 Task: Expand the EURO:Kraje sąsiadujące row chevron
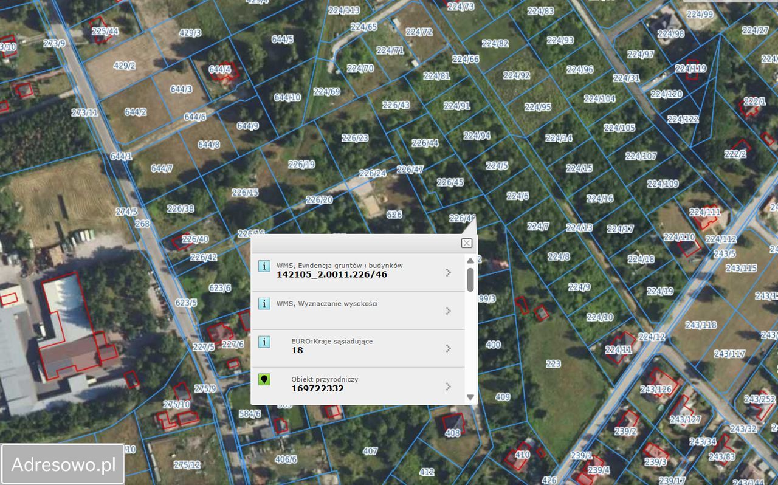[x=449, y=348]
